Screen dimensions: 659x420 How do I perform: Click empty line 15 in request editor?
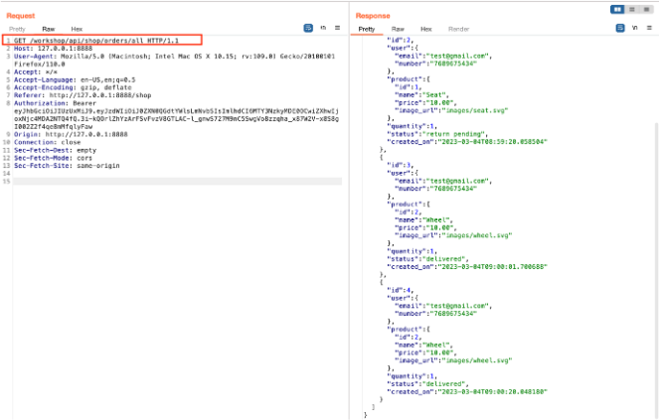tap(177, 182)
